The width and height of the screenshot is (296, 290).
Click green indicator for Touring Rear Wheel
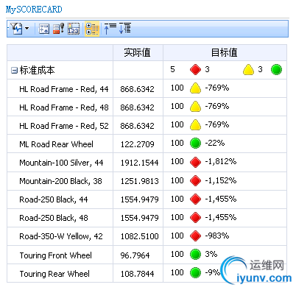pyautogui.click(x=195, y=272)
